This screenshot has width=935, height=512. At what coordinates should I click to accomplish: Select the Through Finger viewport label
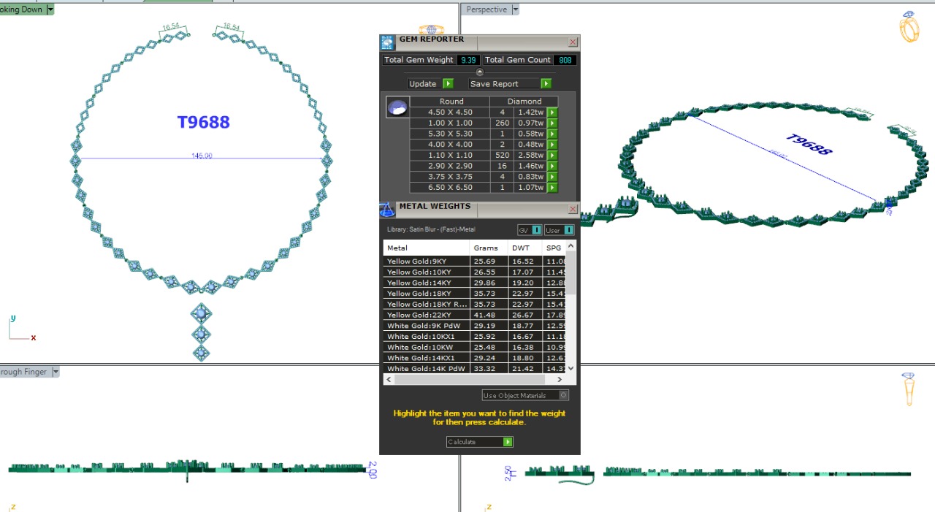[23, 372]
